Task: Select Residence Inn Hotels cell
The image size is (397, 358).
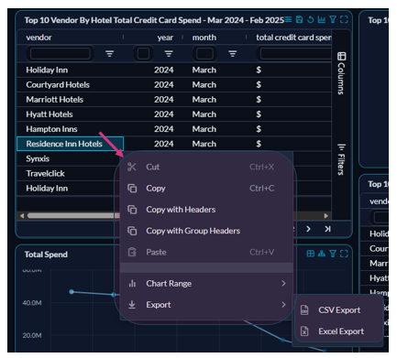Action: pyautogui.click(x=71, y=144)
